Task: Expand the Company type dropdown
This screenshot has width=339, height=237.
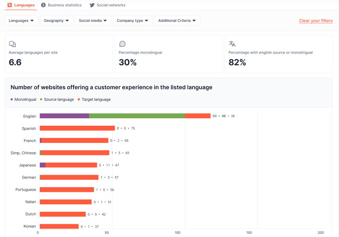Action: click(x=132, y=21)
